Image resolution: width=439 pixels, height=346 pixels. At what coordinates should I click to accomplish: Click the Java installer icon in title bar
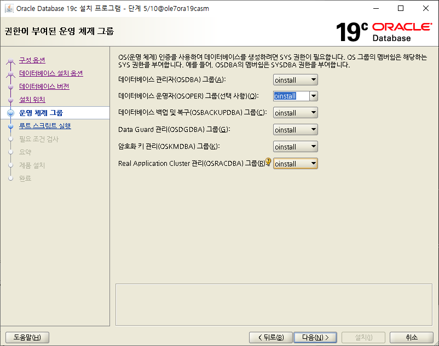(x=9, y=8)
